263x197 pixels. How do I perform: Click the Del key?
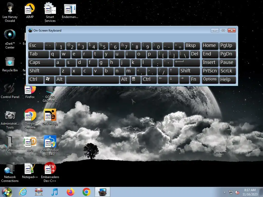coord(195,55)
